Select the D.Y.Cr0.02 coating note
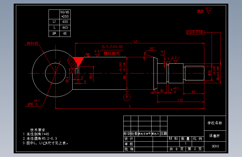The width and height of the screenshot is (242, 157). (x=112, y=47)
